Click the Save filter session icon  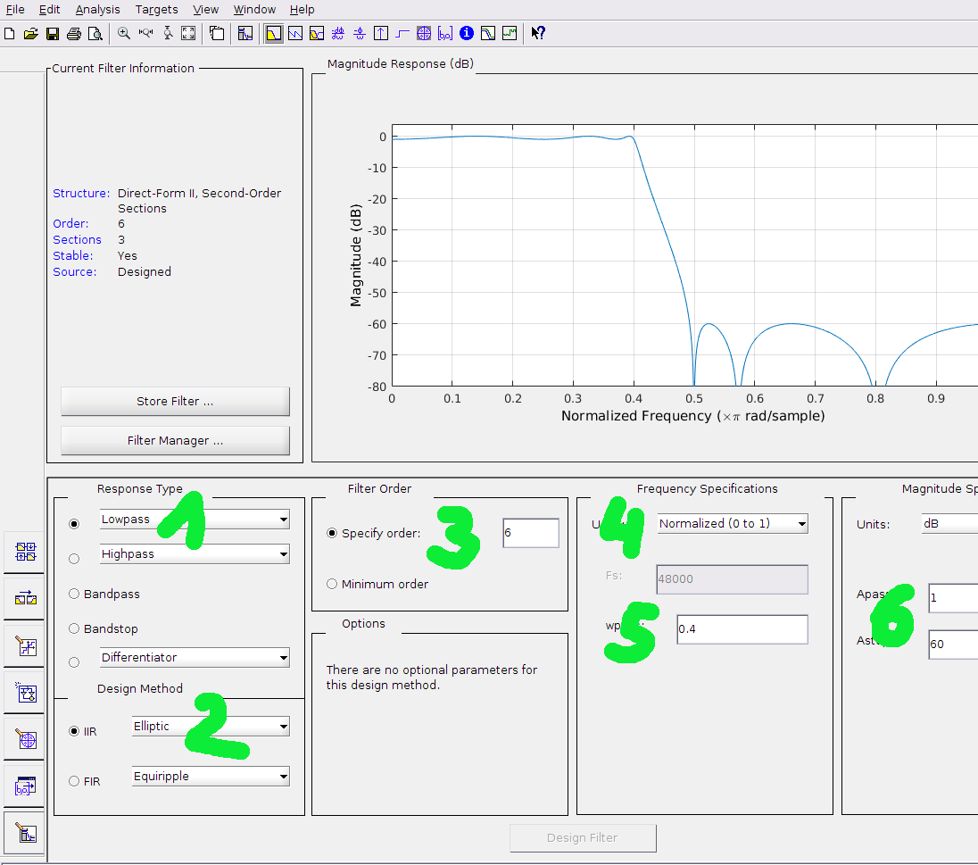click(x=53, y=34)
